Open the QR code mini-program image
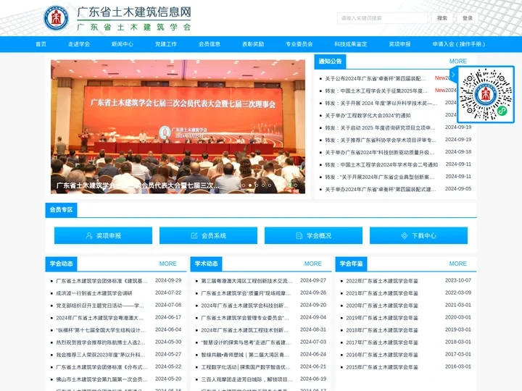The width and height of the screenshot is (522, 391). point(486,94)
